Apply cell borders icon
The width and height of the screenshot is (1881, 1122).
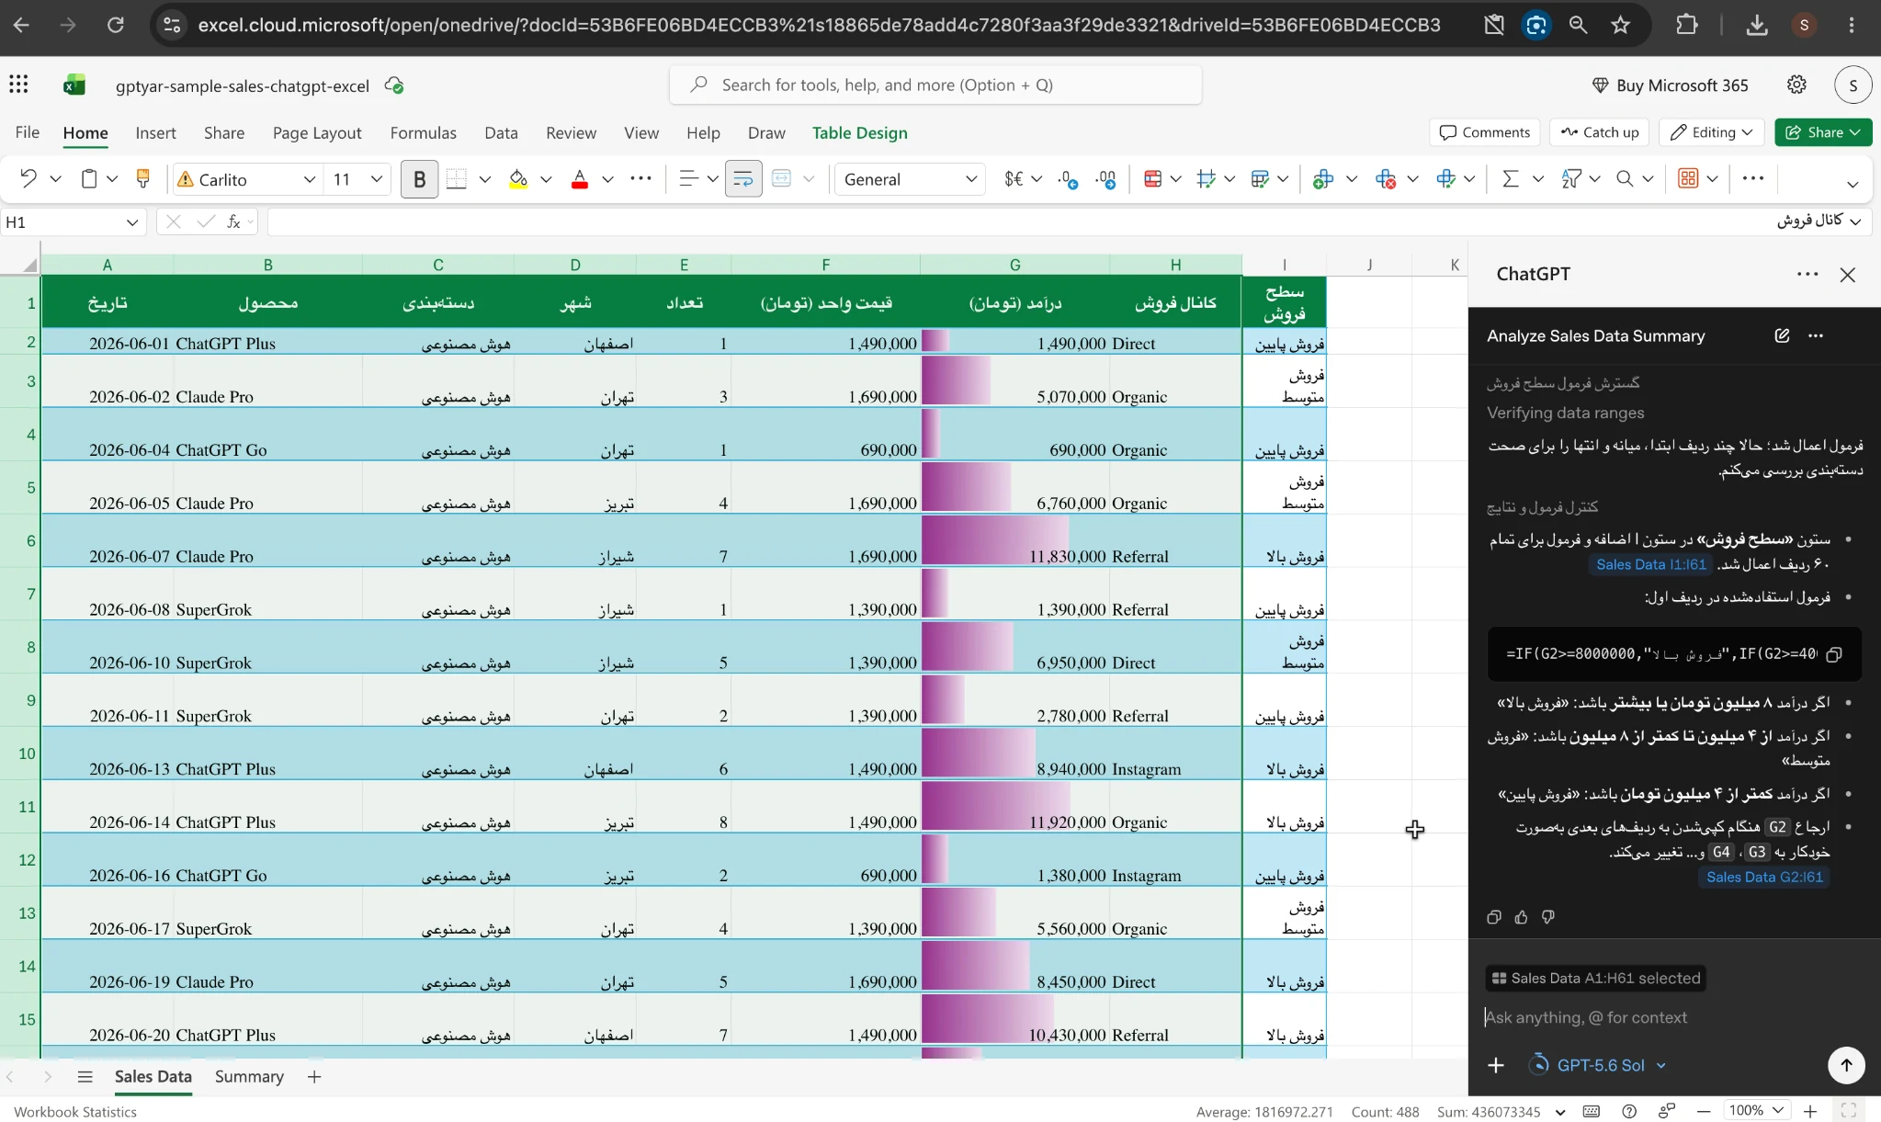coord(457,179)
